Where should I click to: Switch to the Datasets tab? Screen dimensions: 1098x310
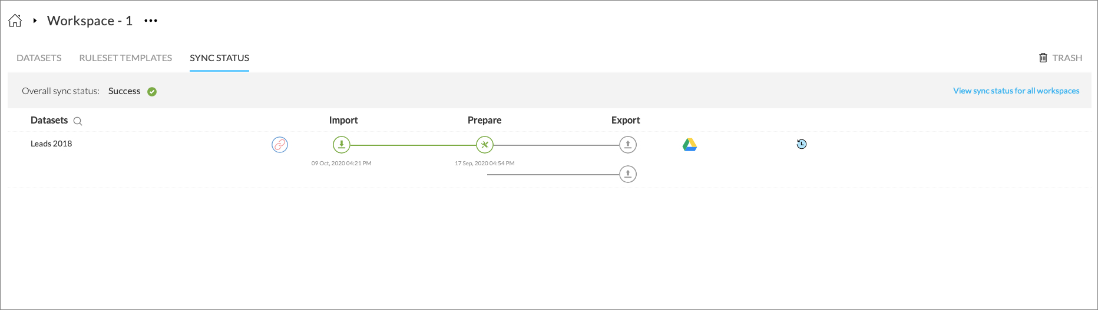point(39,58)
